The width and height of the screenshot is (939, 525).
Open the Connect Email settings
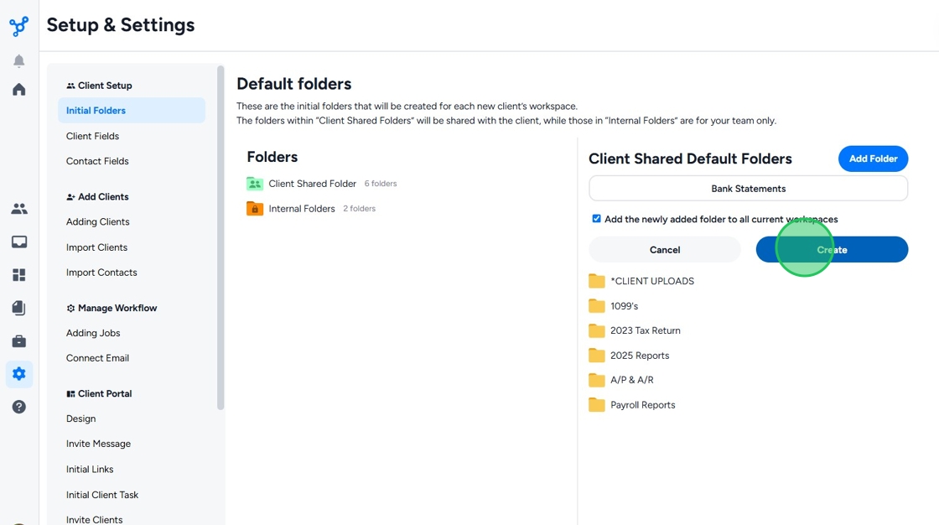tap(97, 358)
